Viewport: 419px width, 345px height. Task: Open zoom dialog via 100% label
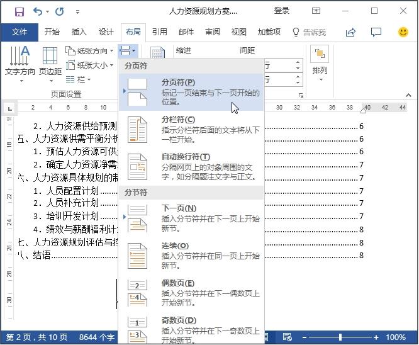pos(396,337)
